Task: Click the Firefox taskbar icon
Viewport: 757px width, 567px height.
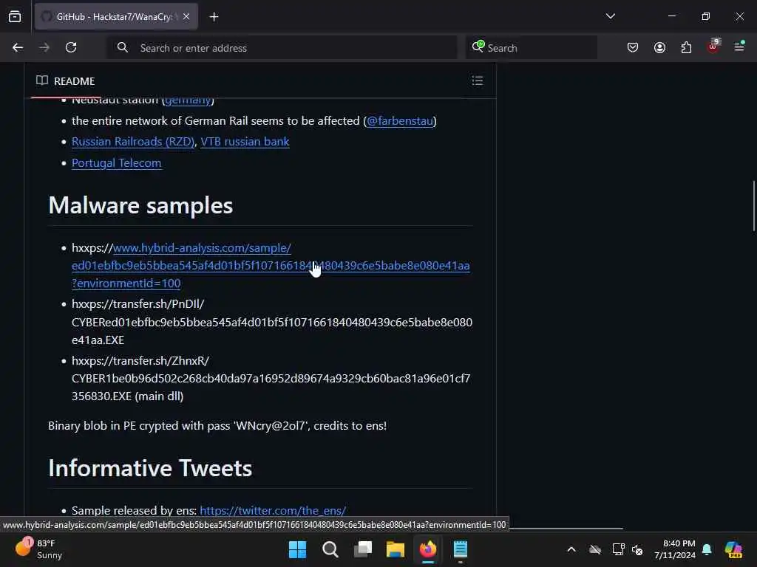Action: pos(428,549)
